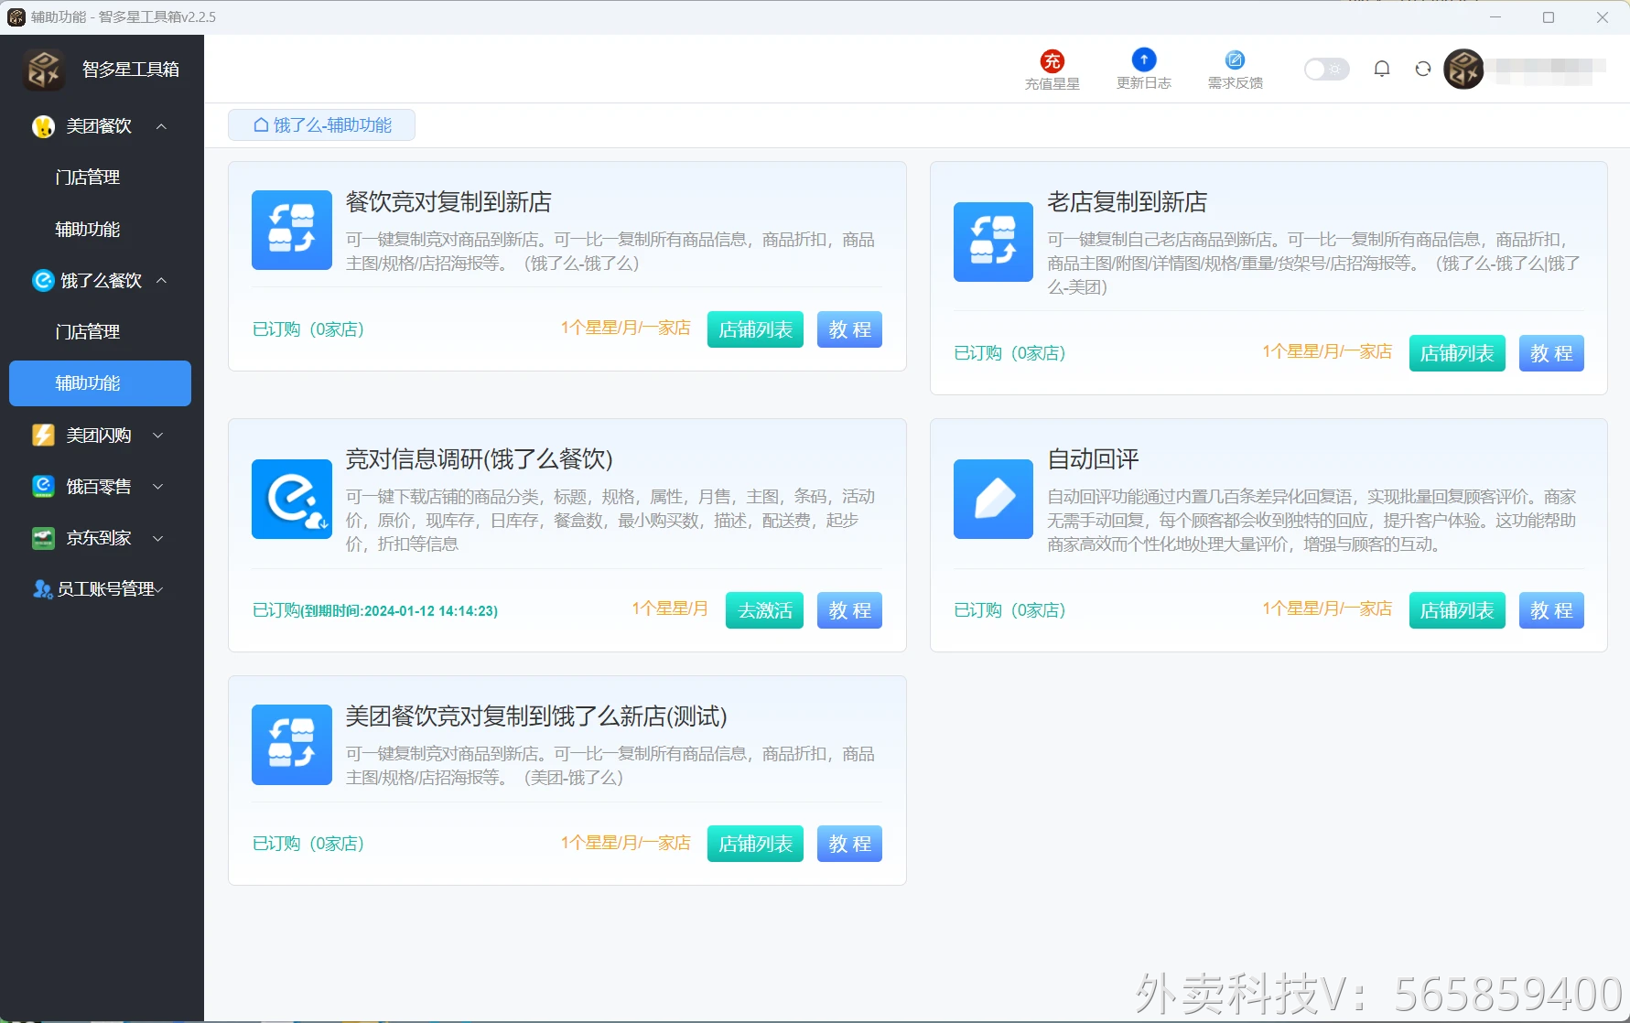Collapse the 美团餐饮 menu chevron
Image resolution: width=1630 pixels, height=1023 pixels.
[161, 126]
